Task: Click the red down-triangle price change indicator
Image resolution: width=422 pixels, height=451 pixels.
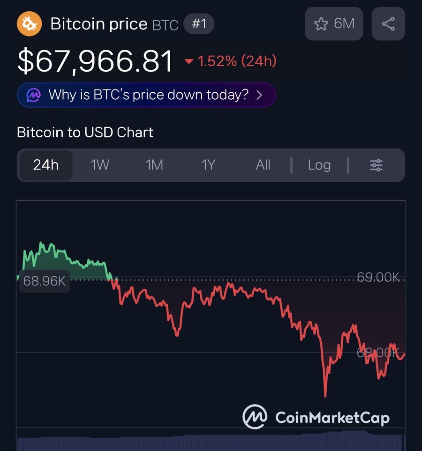Action: [x=189, y=61]
